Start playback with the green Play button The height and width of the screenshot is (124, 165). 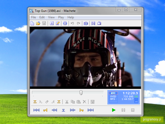(114, 110)
